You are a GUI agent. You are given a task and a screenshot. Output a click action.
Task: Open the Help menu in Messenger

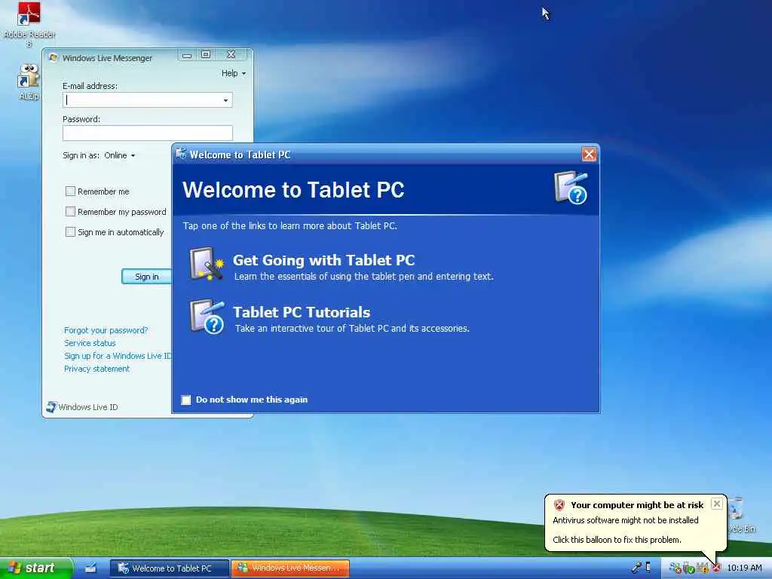tap(234, 73)
